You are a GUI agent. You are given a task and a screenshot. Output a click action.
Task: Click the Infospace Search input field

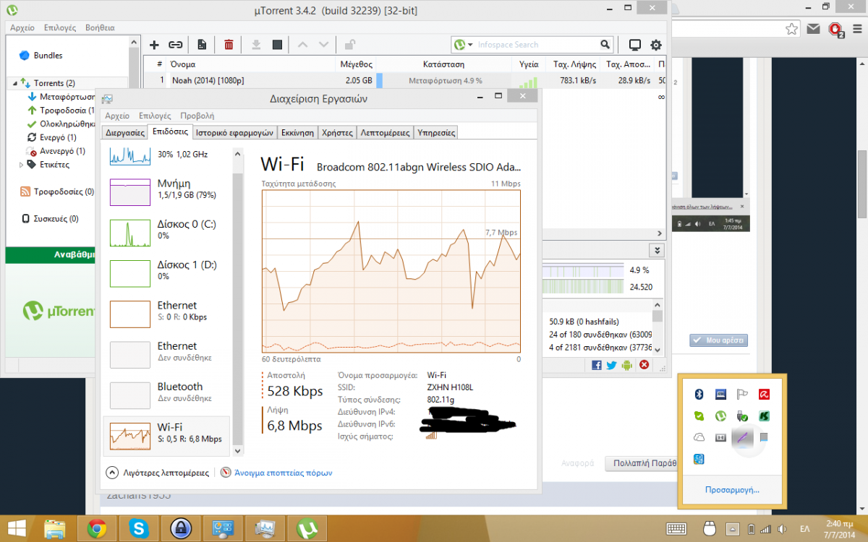pyautogui.click(x=537, y=45)
